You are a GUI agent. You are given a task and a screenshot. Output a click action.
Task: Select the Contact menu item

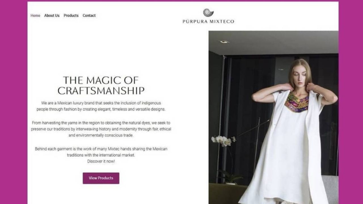[89, 16]
